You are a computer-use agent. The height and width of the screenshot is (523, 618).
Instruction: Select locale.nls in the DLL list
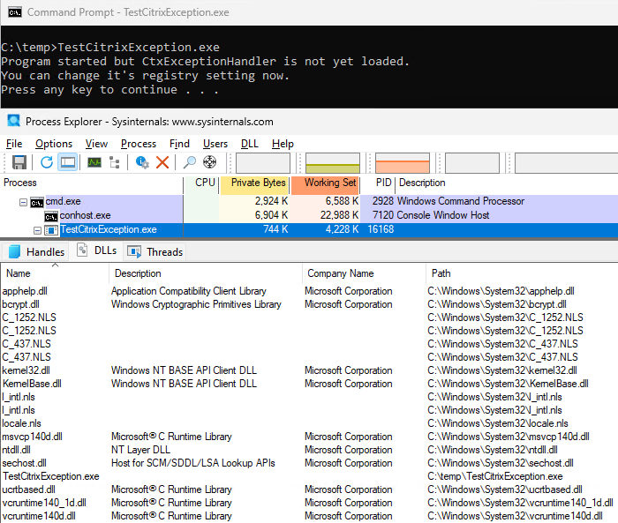click(22, 423)
